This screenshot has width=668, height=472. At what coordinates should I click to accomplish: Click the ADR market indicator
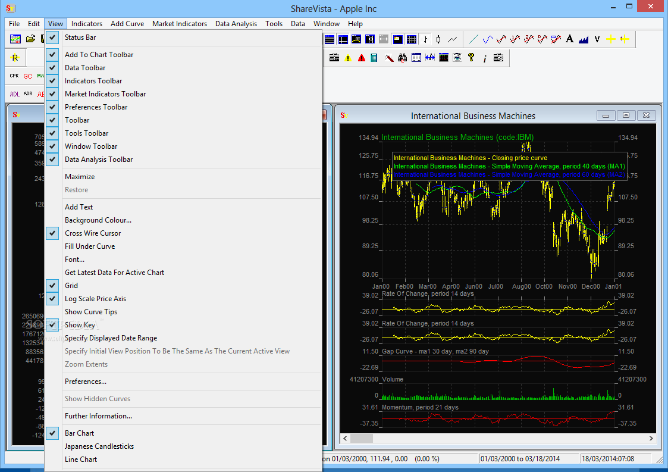(28, 94)
